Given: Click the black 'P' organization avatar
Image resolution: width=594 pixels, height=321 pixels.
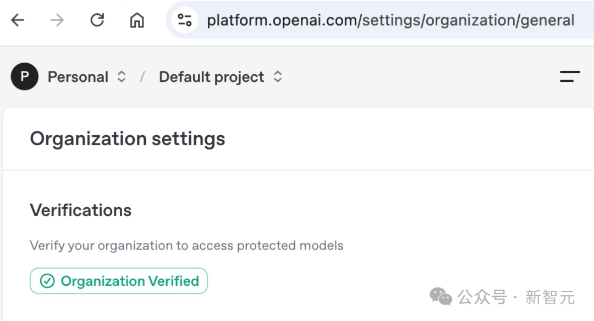Looking at the screenshot, I should coord(24,76).
